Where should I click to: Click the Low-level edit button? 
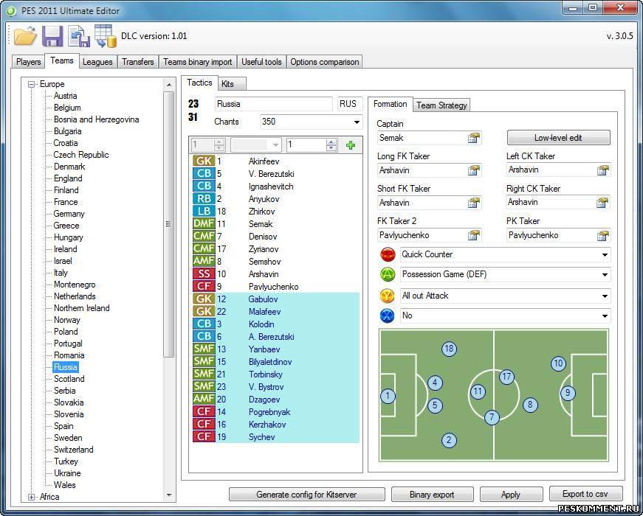[x=559, y=138]
